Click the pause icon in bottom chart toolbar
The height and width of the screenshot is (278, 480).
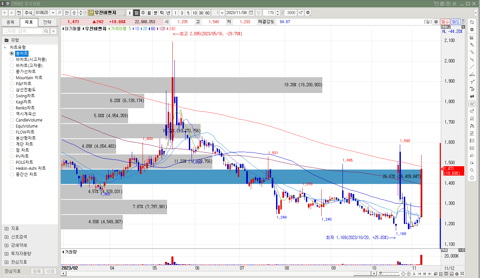pyautogui.click(x=425, y=274)
